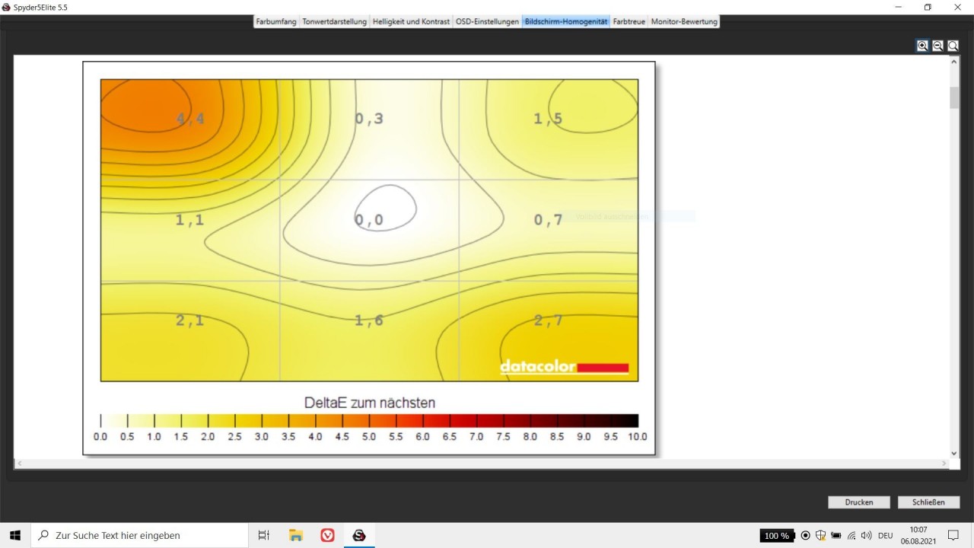Open Vivaldi browser from the taskbar
This screenshot has width=974, height=548.
pos(327,535)
